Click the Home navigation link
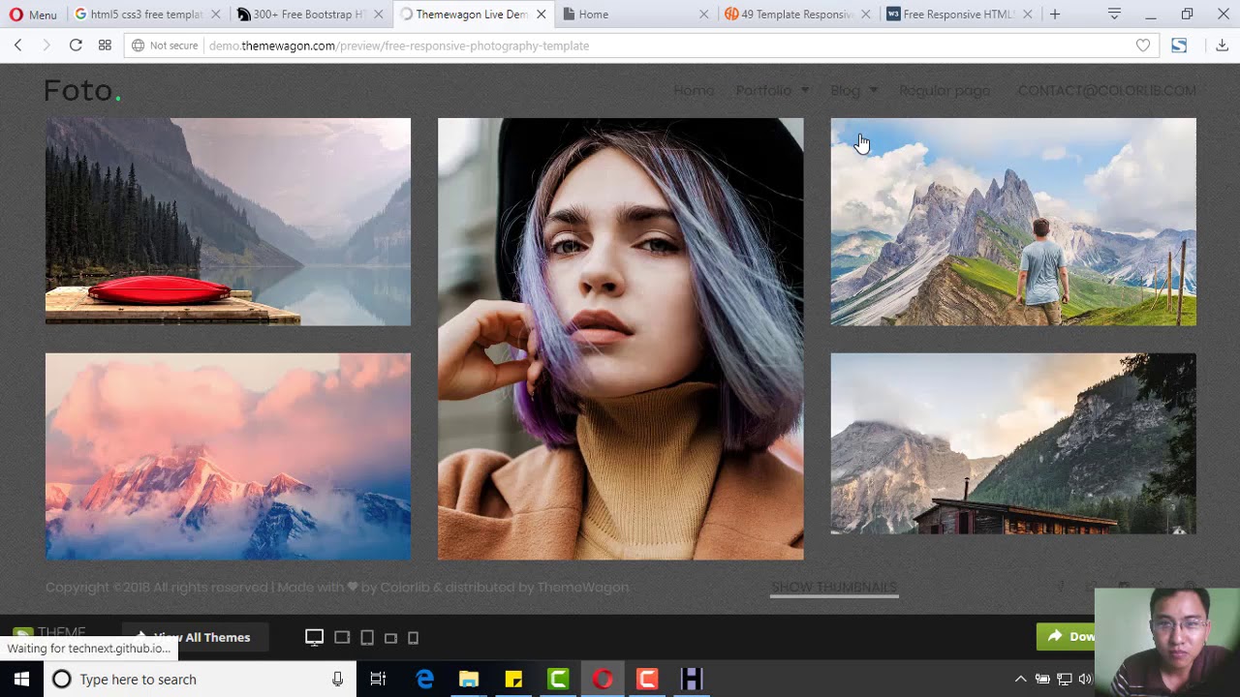1240x697 pixels. pyautogui.click(x=694, y=90)
